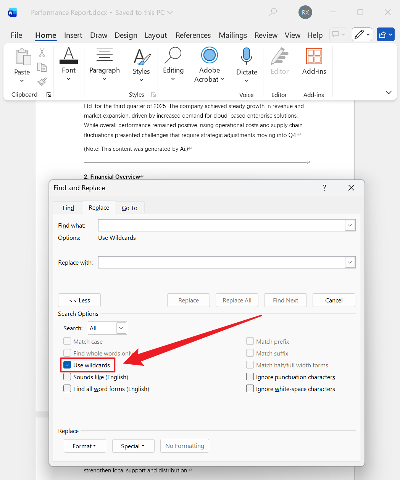Switch to the Insert ribbon tab
The width and height of the screenshot is (400, 480).
tap(73, 35)
